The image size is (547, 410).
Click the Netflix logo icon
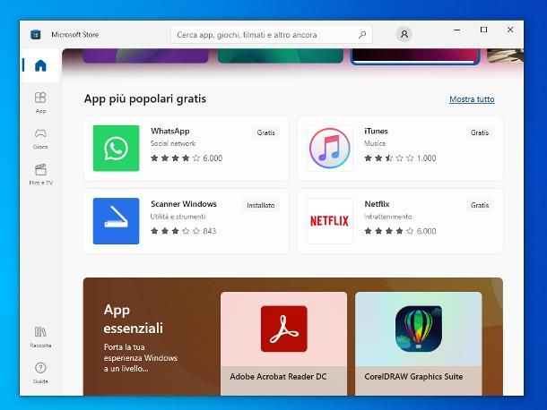point(330,221)
